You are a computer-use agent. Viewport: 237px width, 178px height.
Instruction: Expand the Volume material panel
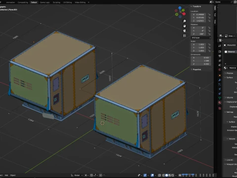229,97
